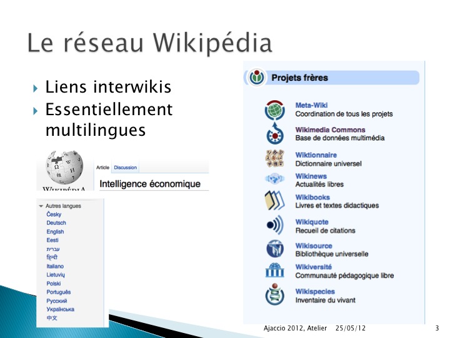Open the Wikisource link
The height and width of the screenshot is (338, 450).
click(x=314, y=246)
